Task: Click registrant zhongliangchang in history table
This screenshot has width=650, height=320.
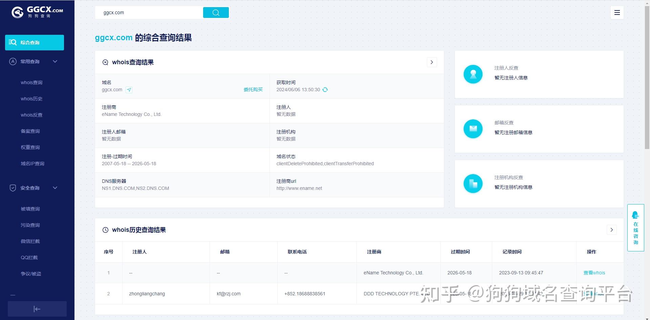Action: [147, 294]
